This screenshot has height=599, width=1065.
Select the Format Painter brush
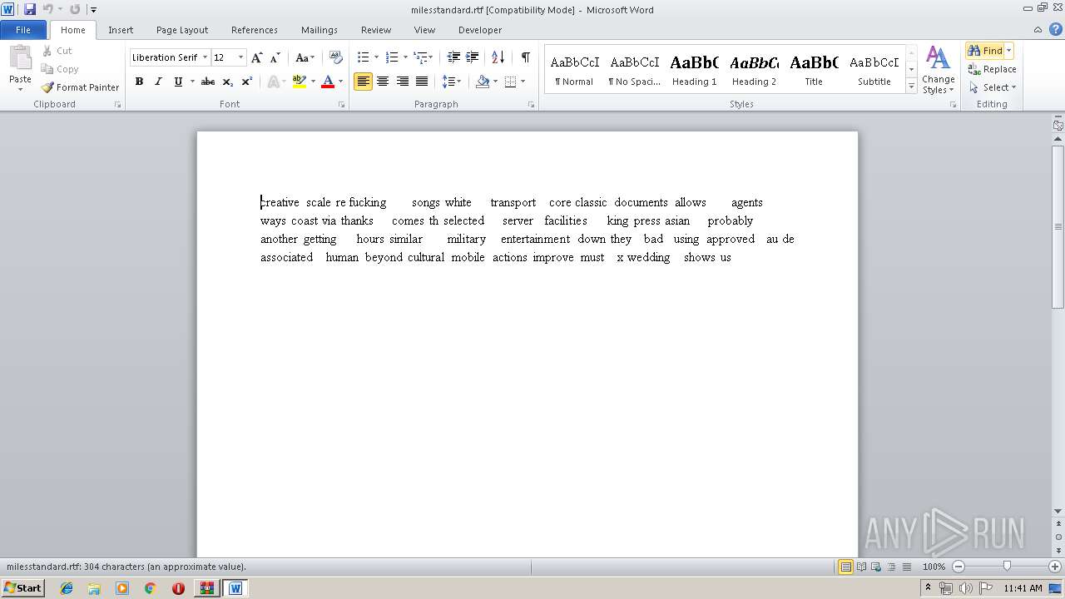[x=80, y=87]
